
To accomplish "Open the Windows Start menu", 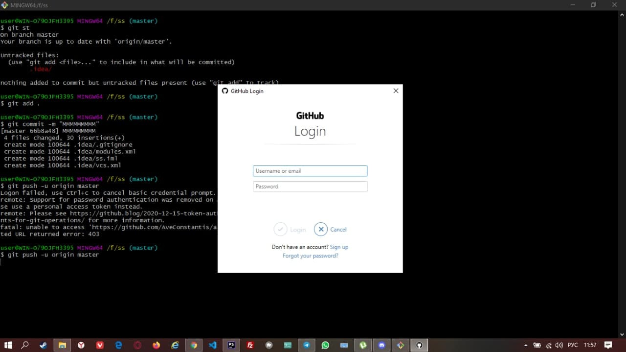I will click(x=8, y=345).
